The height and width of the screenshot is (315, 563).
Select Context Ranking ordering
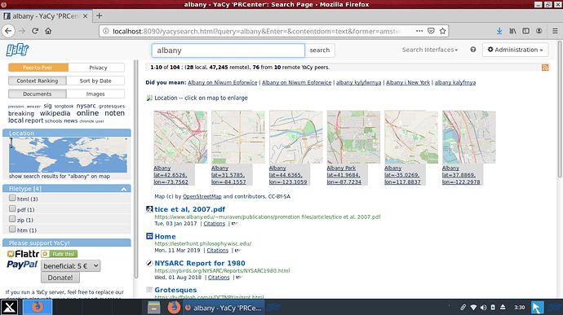[38, 81]
